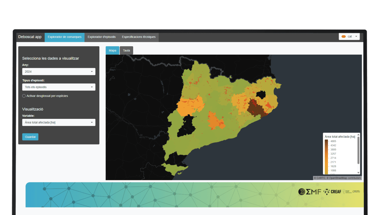The width and height of the screenshot is (383, 215).
Task: Switch to Explorador d'episodis tab
Action: (101, 37)
